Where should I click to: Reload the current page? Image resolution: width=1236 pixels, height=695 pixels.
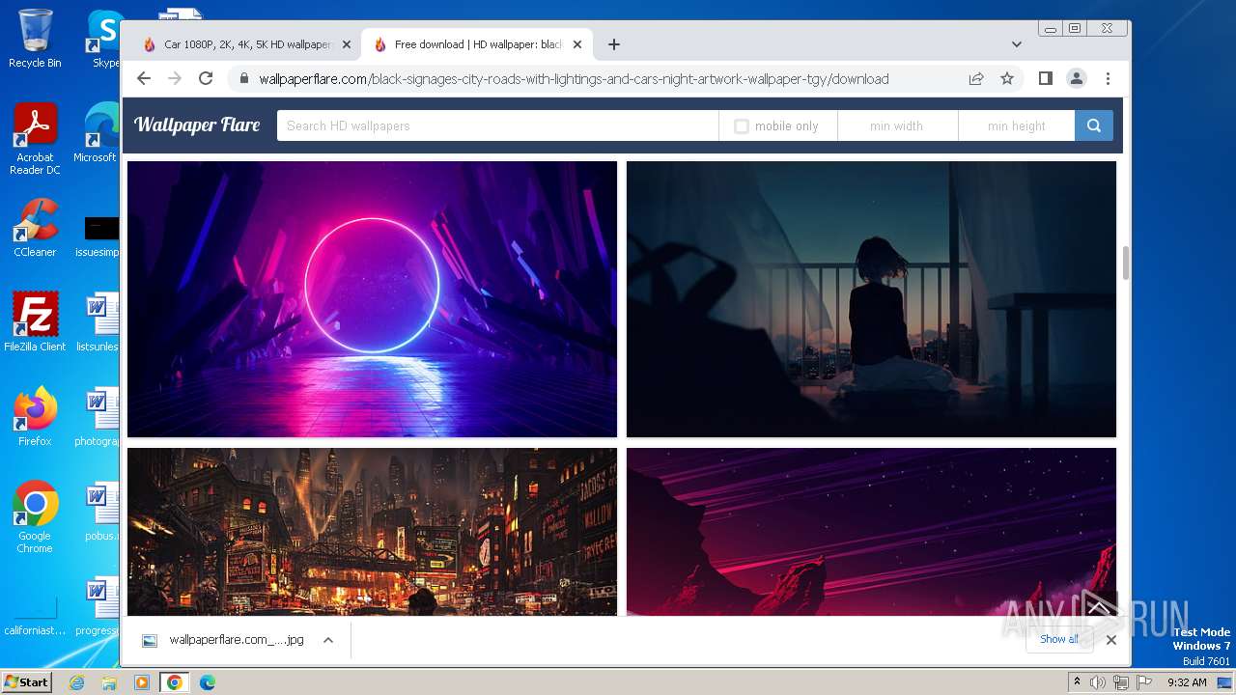pos(206,78)
